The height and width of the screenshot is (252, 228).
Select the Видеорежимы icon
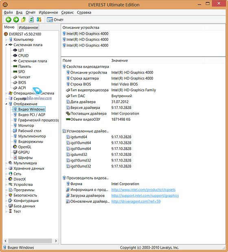[x=15, y=141]
